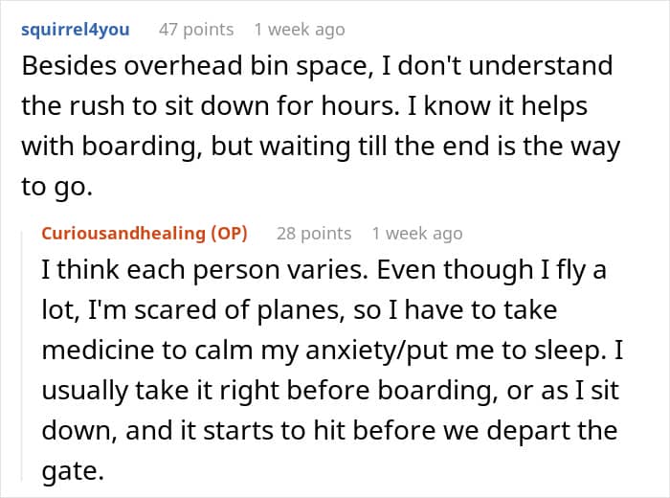Click the line 'I think each person varies'
Viewport: 670px width, 498px height.
coord(324,271)
